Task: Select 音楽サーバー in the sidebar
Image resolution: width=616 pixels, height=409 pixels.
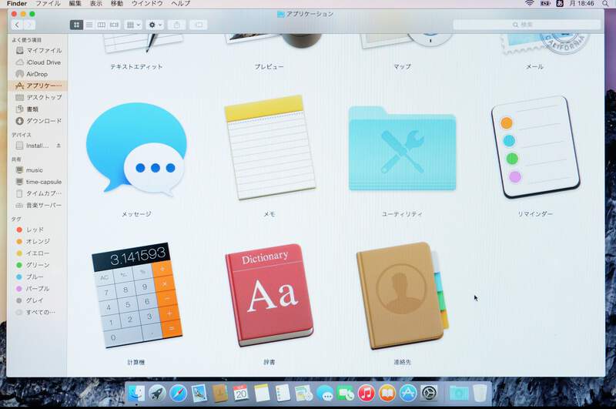Action: 38,205
